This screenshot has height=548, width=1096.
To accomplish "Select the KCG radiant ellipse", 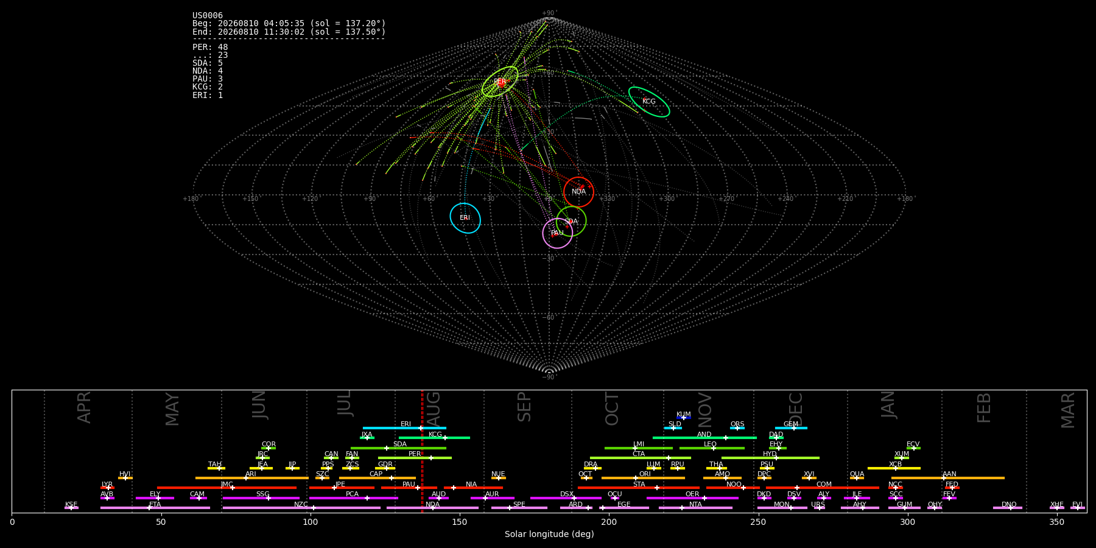I will coord(649,102).
